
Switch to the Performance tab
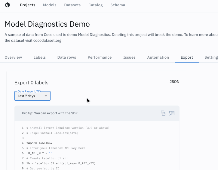coord(100,57)
